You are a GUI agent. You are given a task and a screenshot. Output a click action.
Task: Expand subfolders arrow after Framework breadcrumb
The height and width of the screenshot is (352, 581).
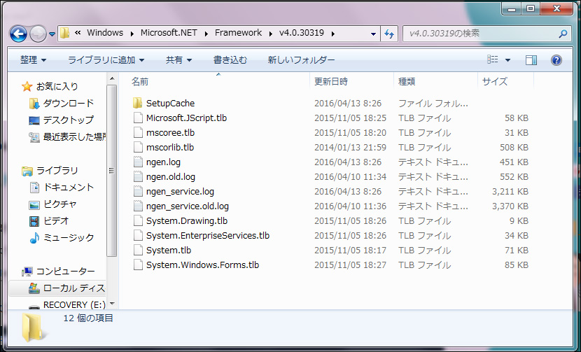(271, 34)
